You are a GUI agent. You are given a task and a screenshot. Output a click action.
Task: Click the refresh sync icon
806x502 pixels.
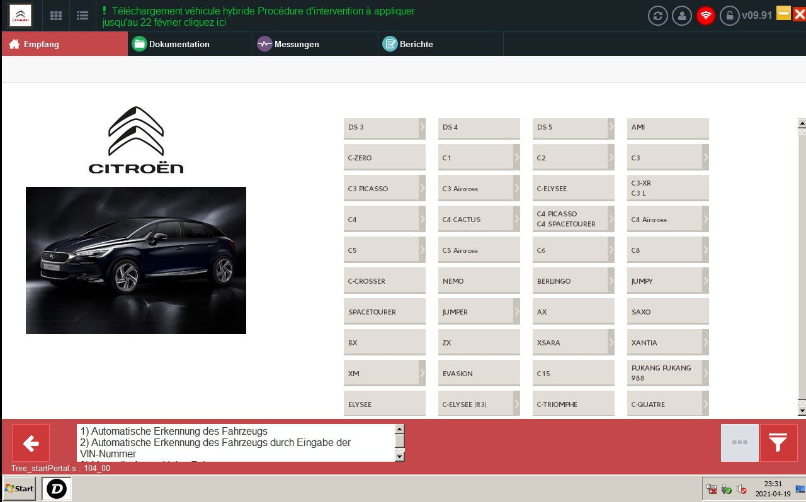[x=658, y=16]
